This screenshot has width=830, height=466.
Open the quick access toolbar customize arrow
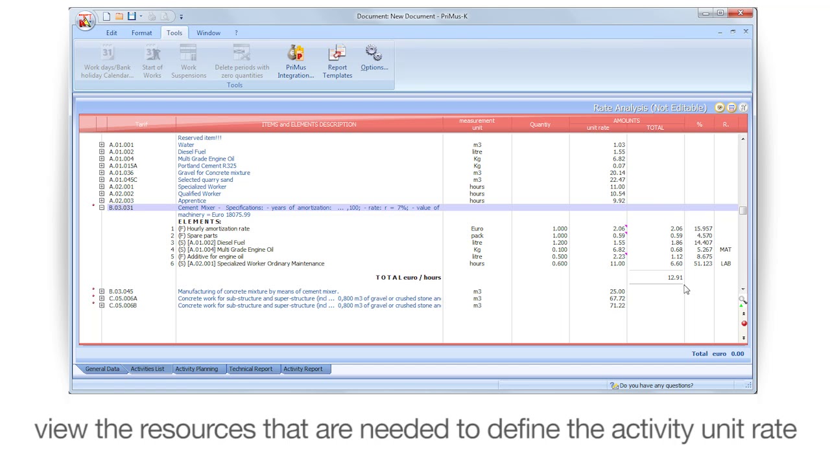[181, 16]
